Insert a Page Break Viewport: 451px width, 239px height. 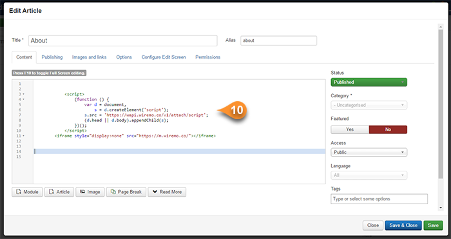click(126, 192)
